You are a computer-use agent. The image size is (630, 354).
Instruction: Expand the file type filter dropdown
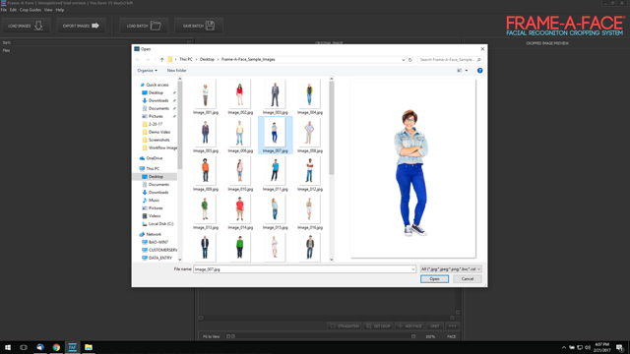pyautogui.click(x=451, y=269)
